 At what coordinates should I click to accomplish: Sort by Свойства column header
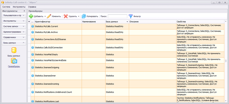pos(200,22)
